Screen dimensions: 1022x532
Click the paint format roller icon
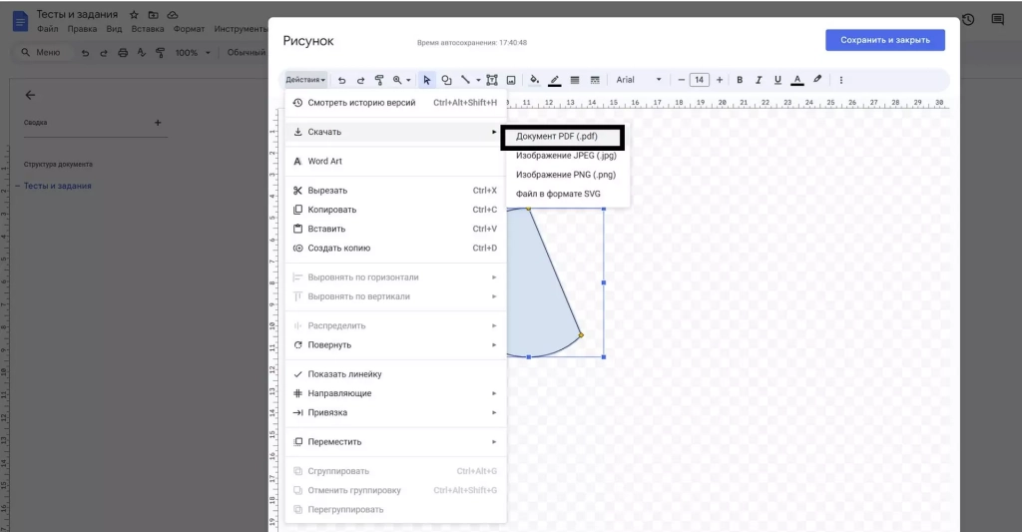point(379,80)
